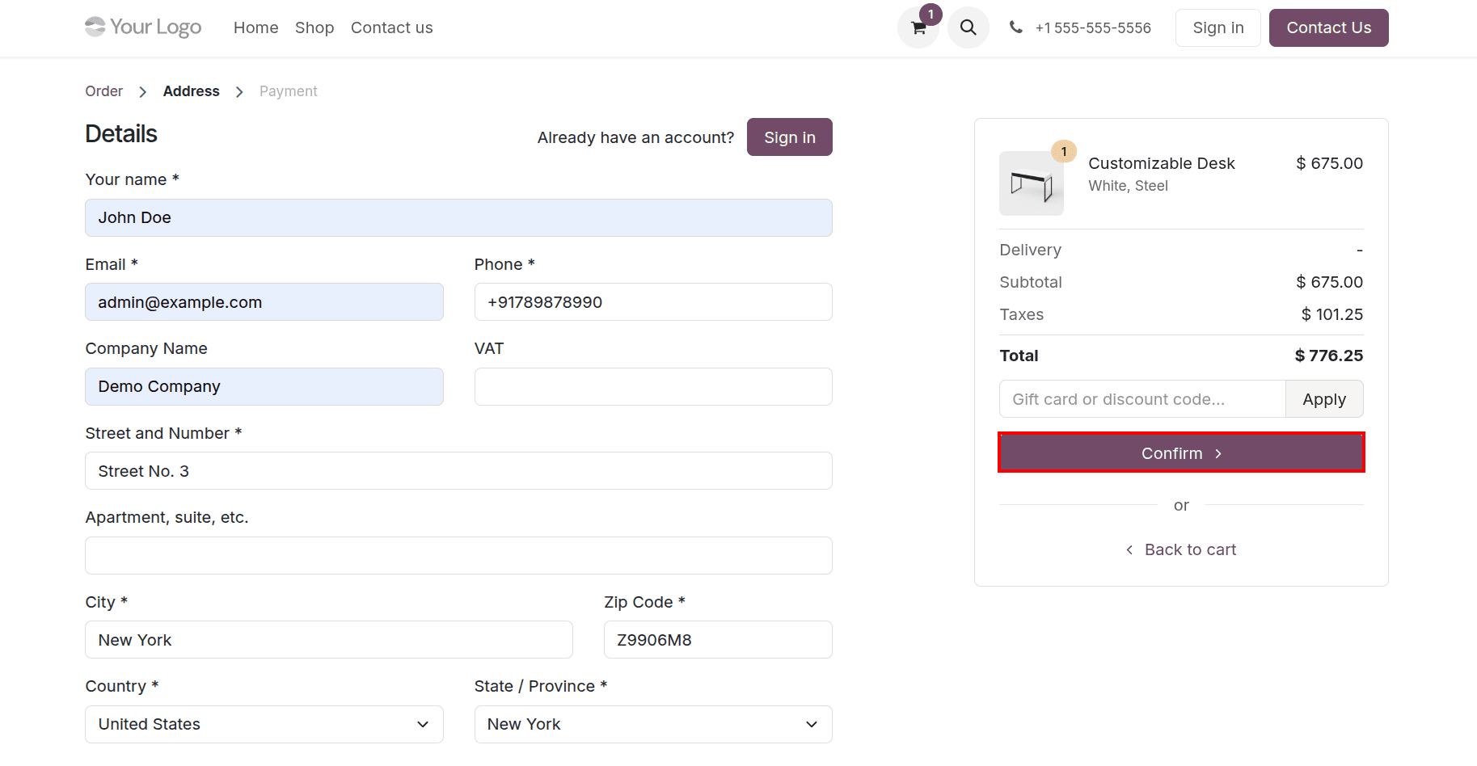
Task: Focus the Zip Code field
Action: coord(718,640)
